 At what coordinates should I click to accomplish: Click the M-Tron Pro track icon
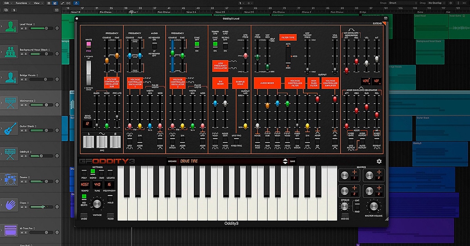coord(10,230)
